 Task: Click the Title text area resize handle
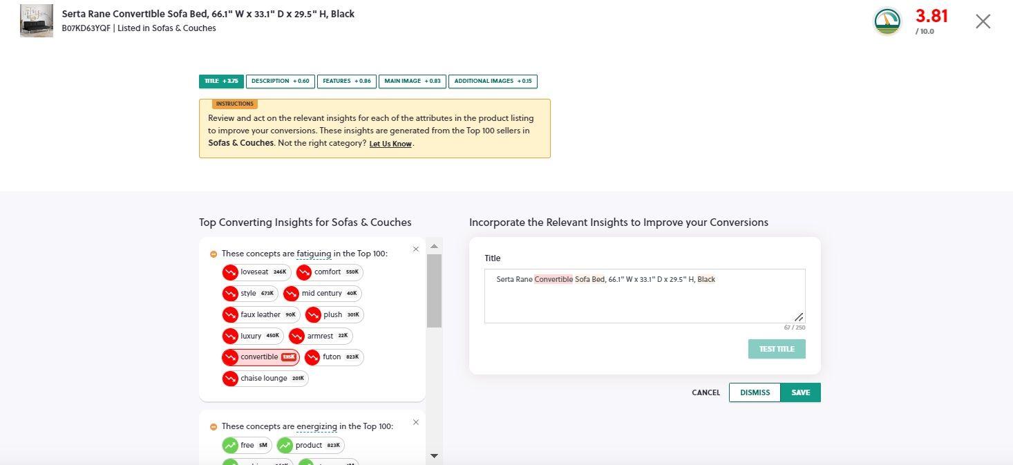coord(799,317)
